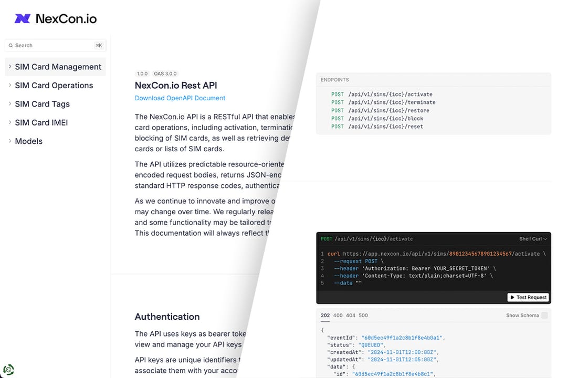Click the Authorization Bearer header line
The image size is (567, 378).
tap(415, 268)
